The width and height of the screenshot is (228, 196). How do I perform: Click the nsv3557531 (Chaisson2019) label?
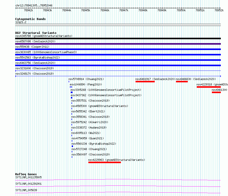(x=90, y=101)
